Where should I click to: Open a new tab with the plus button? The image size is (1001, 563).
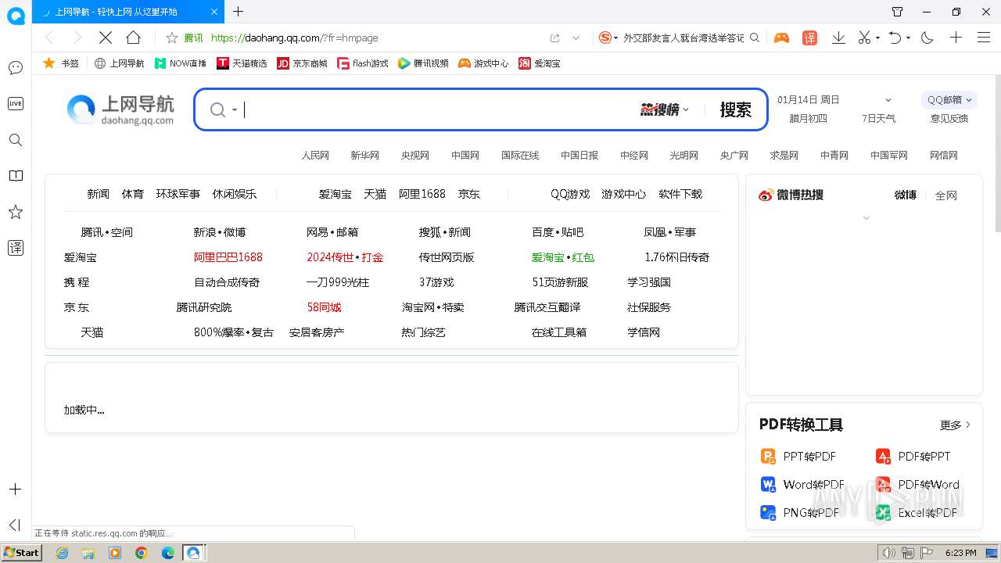coord(239,12)
